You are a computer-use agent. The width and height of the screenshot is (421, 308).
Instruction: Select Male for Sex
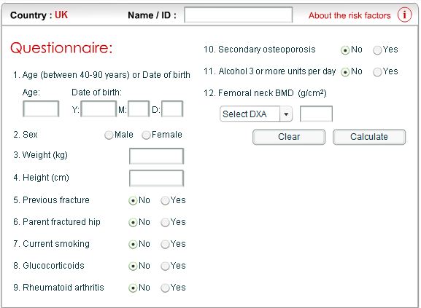point(109,135)
